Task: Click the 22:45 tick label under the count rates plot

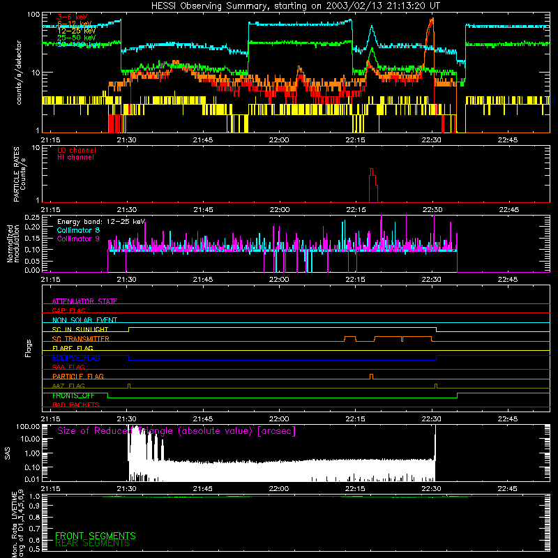Action: (x=508, y=140)
